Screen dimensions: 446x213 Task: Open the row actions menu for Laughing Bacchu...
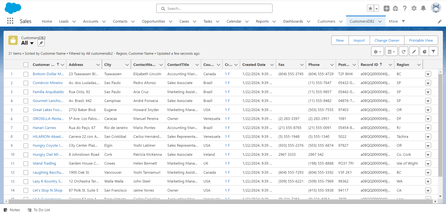[428, 172]
